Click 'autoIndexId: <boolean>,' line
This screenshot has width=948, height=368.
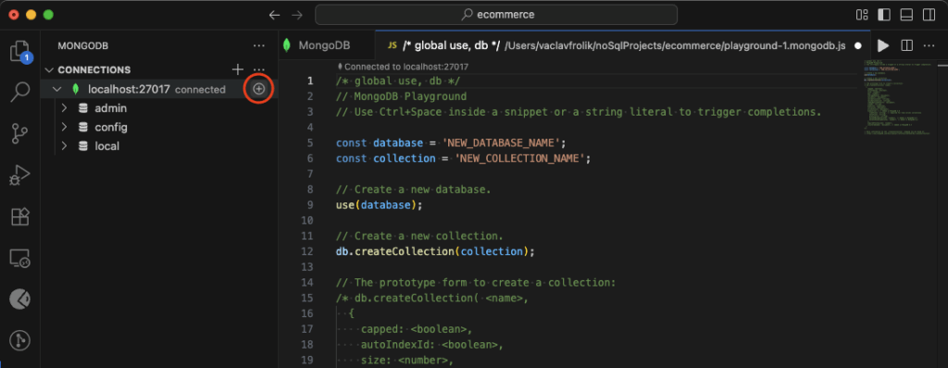[x=431, y=345]
